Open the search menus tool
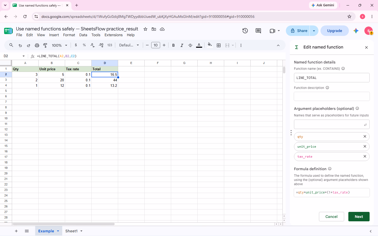378x236 pixels. 11,45
